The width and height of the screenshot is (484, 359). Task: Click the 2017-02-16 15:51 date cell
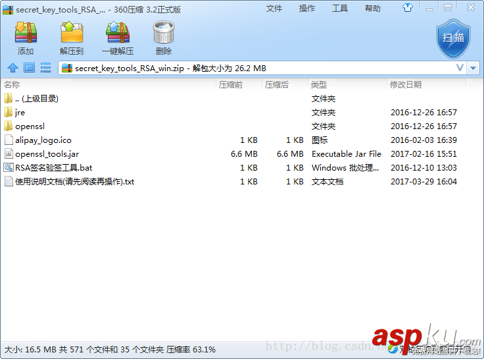(x=423, y=154)
